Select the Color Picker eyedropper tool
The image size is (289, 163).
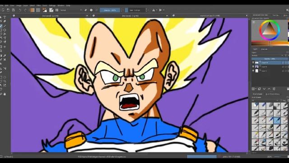click(x=5, y=55)
